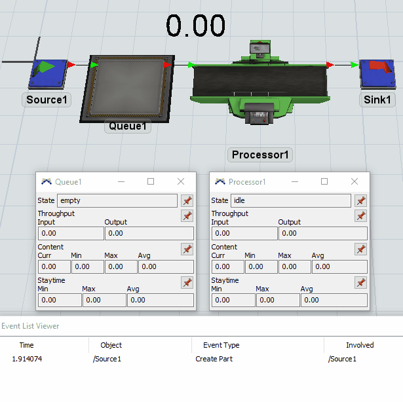403x402 pixels.
Task: Pin the Staytime statistic in Processor1 window
Action: 360,282
